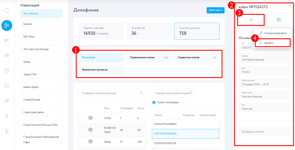Open the surveillance camera icon in the sidebar
Image resolution: width=295 pixels, height=150 pixels.
(x=7, y=101)
